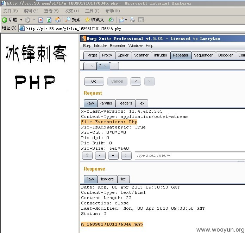
Task: Click the Home page icon
Action: click(58, 20)
